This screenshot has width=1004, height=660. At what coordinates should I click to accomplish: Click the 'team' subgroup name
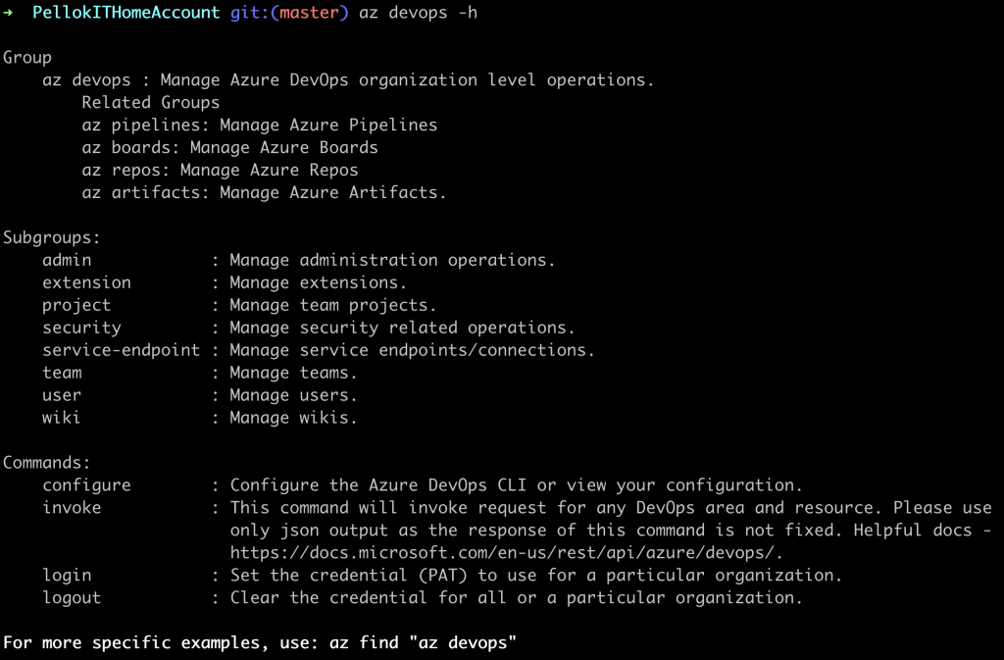point(62,373)
